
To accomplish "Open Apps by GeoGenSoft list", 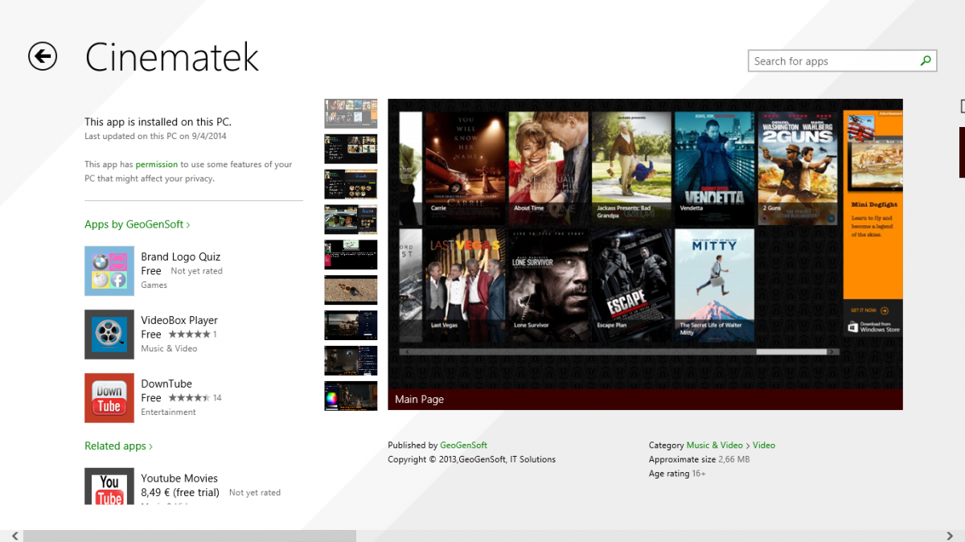I will click(138, 224).
